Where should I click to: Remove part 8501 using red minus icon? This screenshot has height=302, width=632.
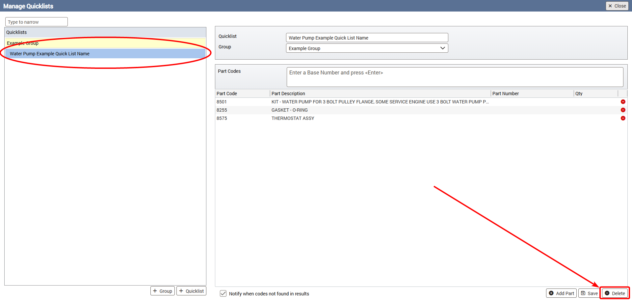click(623, 102)
